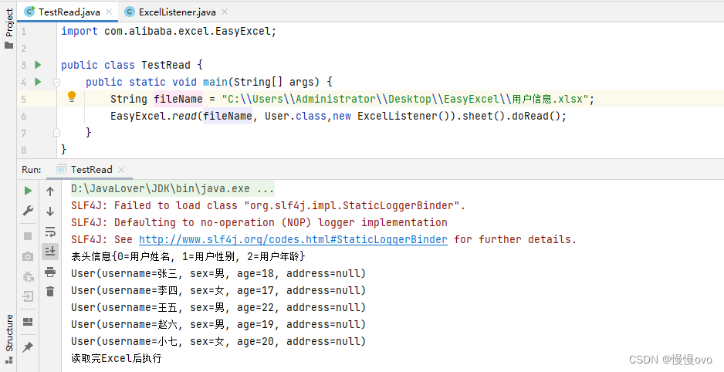Viewport: 724px width, 372px height.
Task: Clear console output with trash icon
Action: tap(50, 291)
